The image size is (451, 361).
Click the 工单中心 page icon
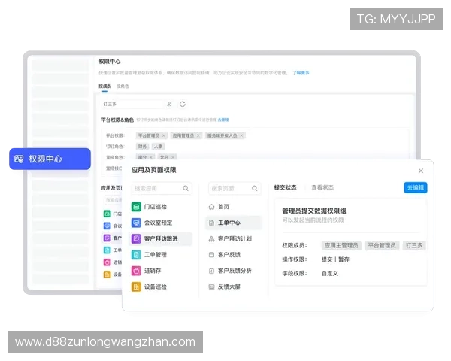[x=211, y=223]
